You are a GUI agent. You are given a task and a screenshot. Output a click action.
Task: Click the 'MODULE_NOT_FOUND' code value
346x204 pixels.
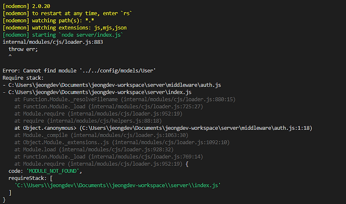(53, 171)
